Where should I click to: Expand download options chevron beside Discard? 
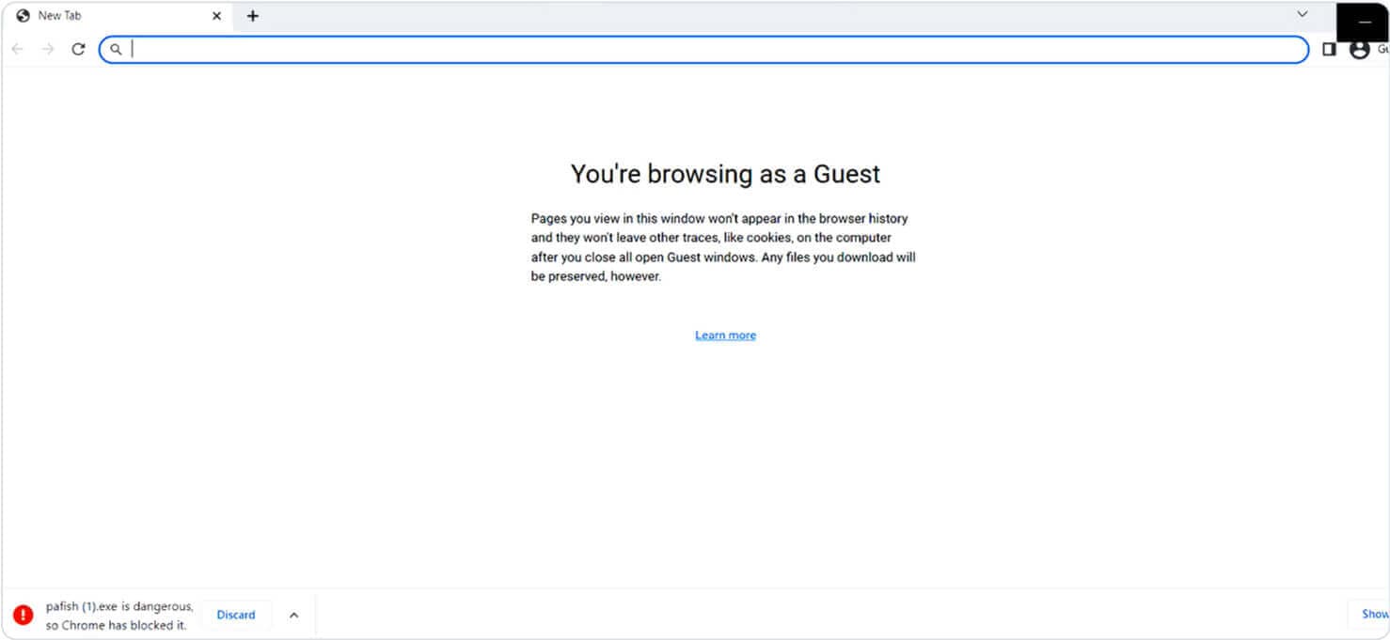[x=293, y=615]
